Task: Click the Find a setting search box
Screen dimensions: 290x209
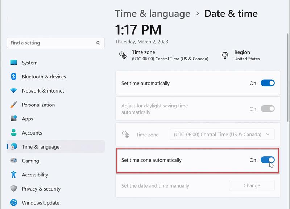Action: (53, 43)
